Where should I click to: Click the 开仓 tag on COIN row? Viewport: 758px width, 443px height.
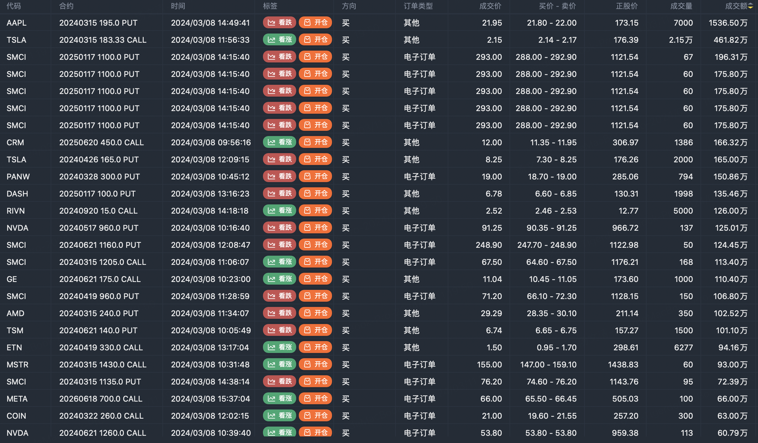point(315,416)
